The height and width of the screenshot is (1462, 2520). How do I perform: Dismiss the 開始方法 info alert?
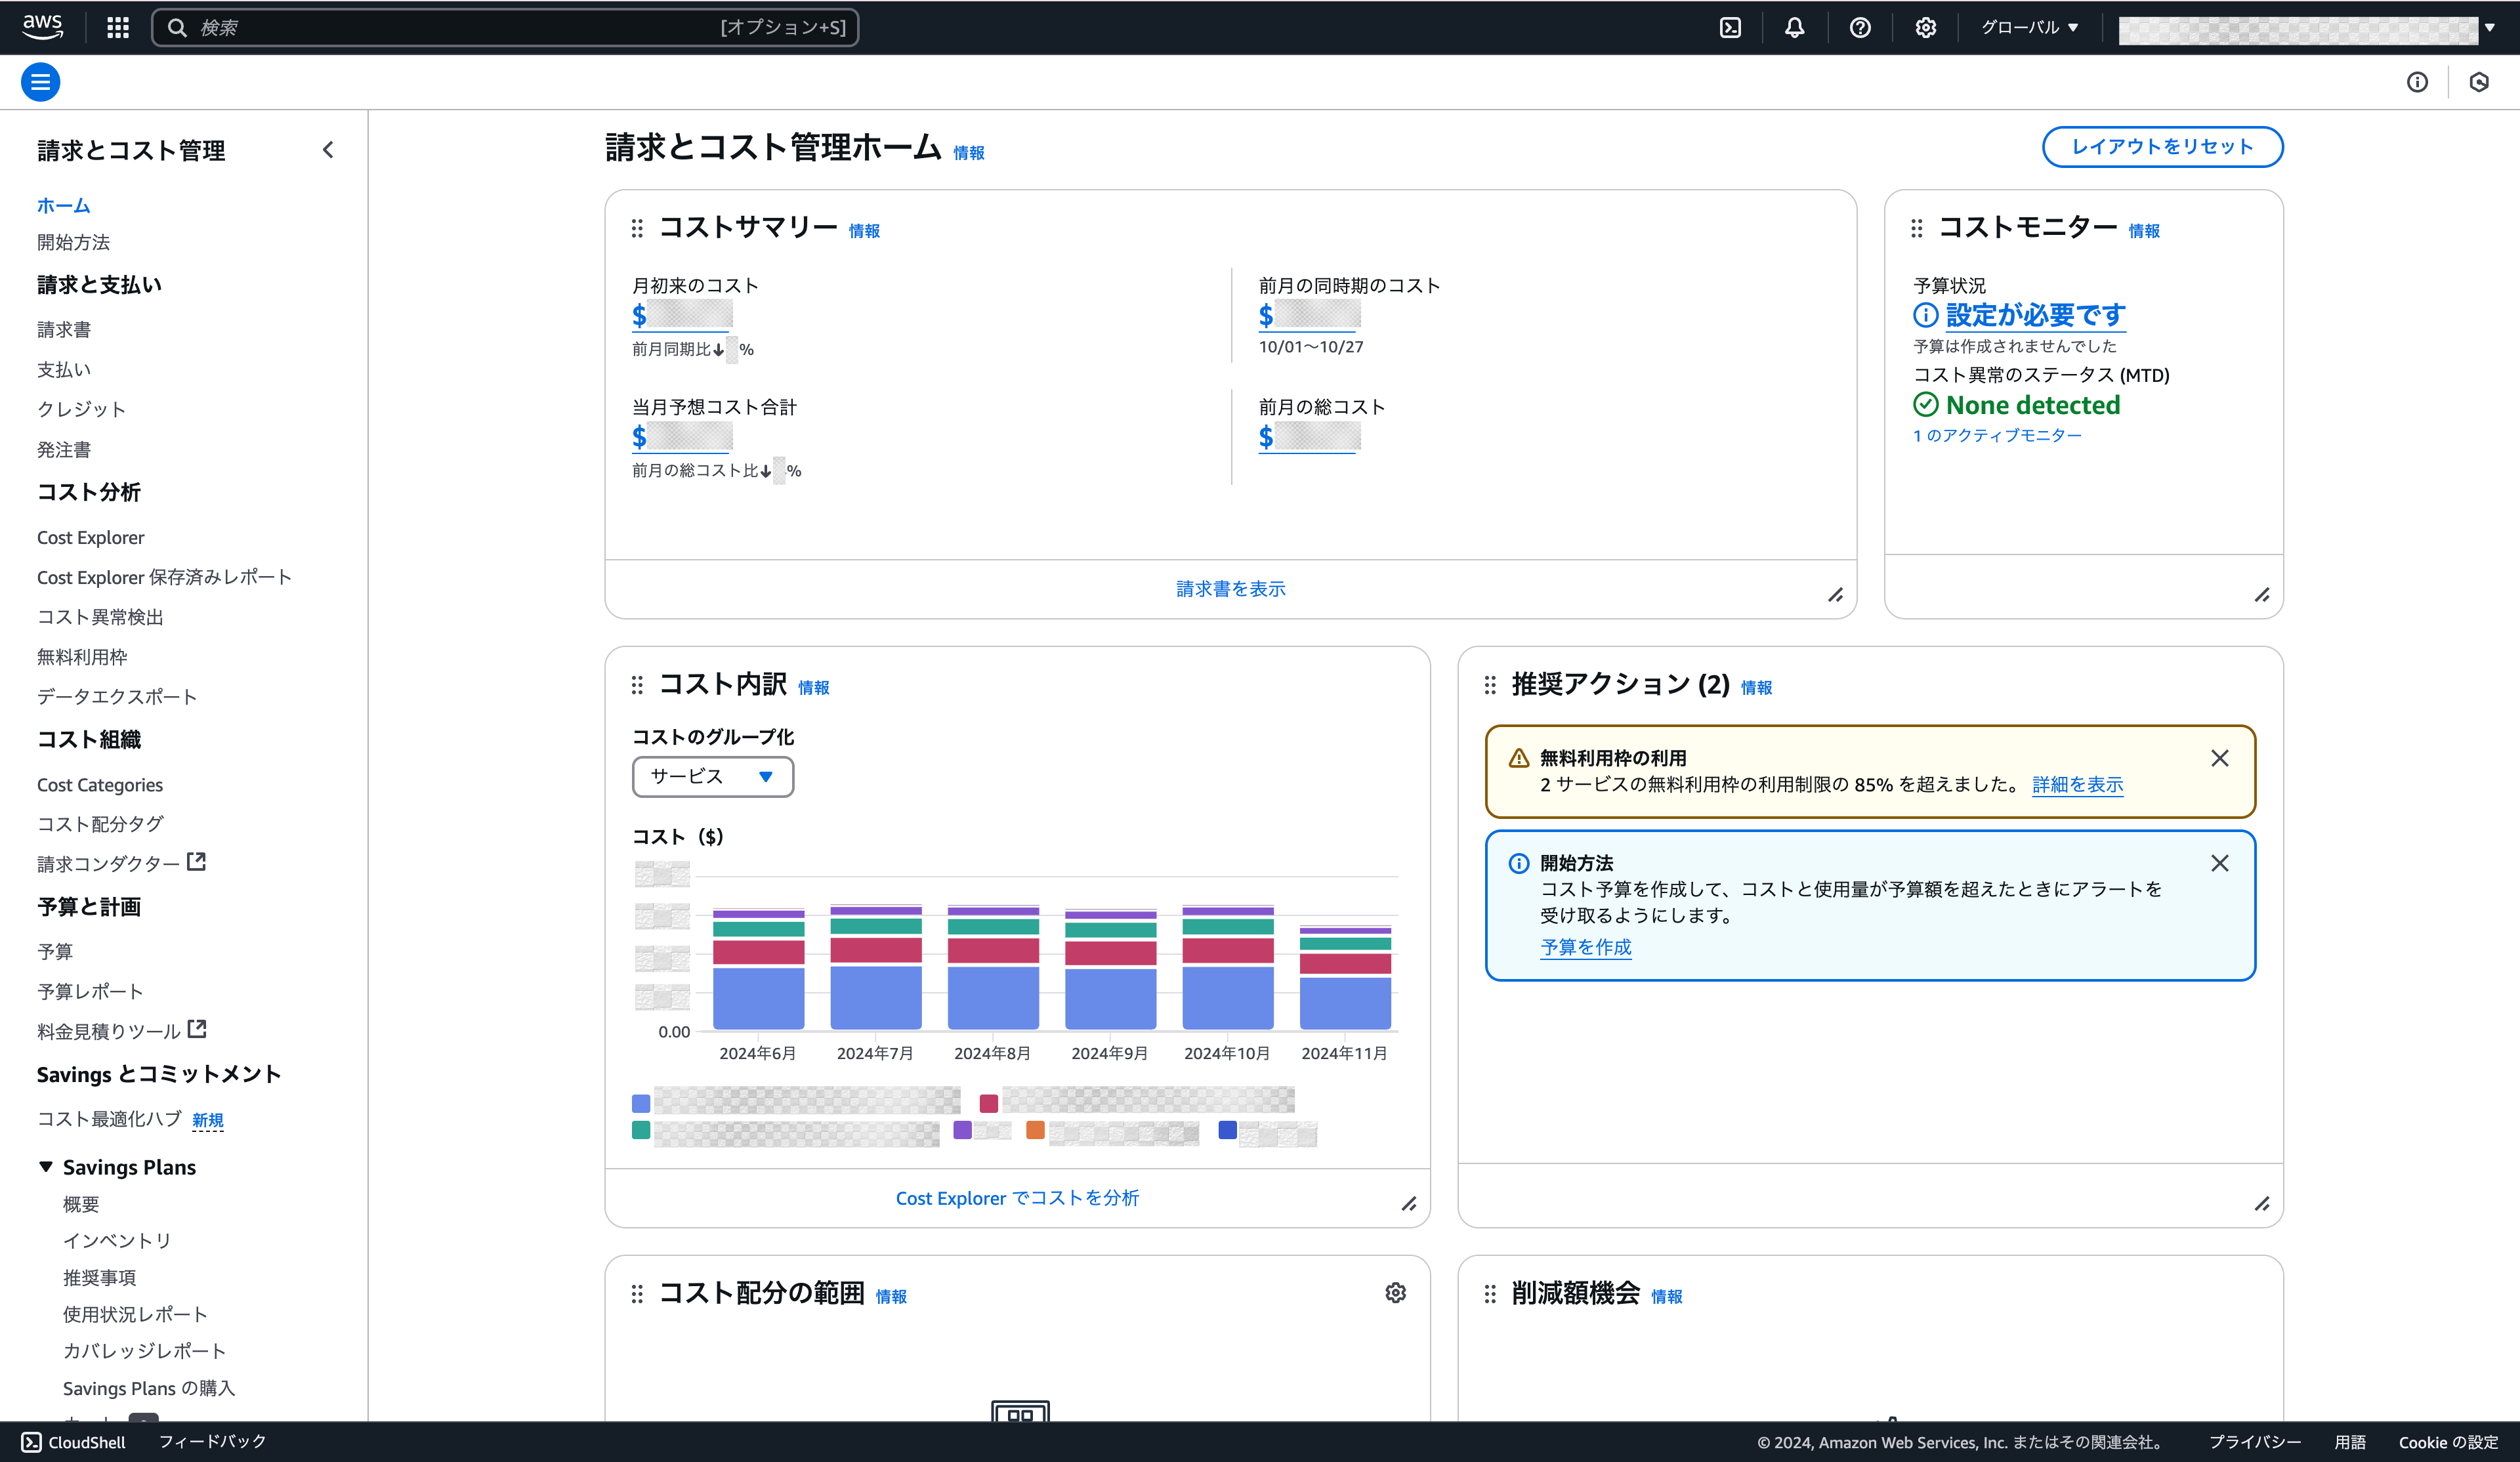coord(2219,863)
